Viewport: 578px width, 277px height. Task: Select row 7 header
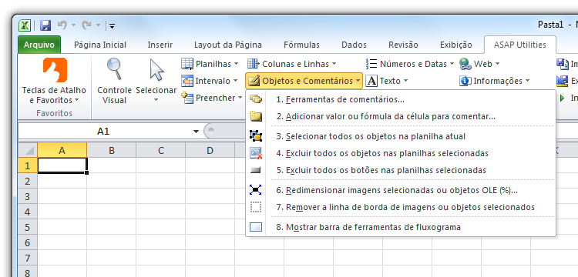click(x=28, y=258)
